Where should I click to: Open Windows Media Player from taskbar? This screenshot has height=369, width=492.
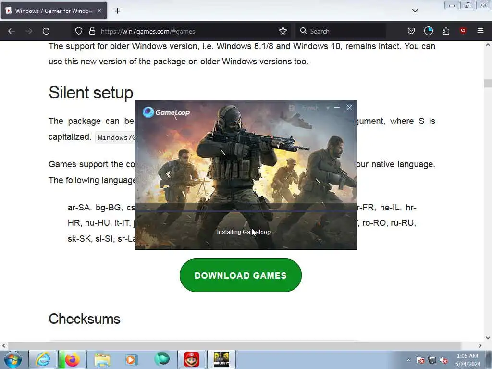(x=131, y=359)
